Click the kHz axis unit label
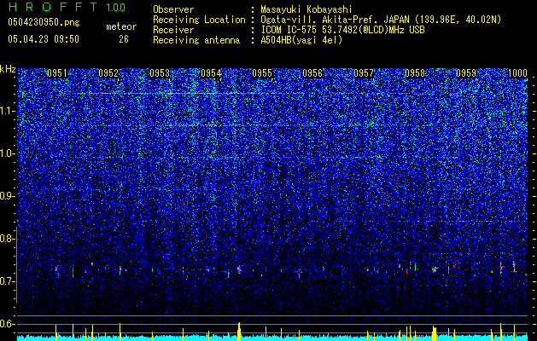The image size is (537, 341). [8, 69]
